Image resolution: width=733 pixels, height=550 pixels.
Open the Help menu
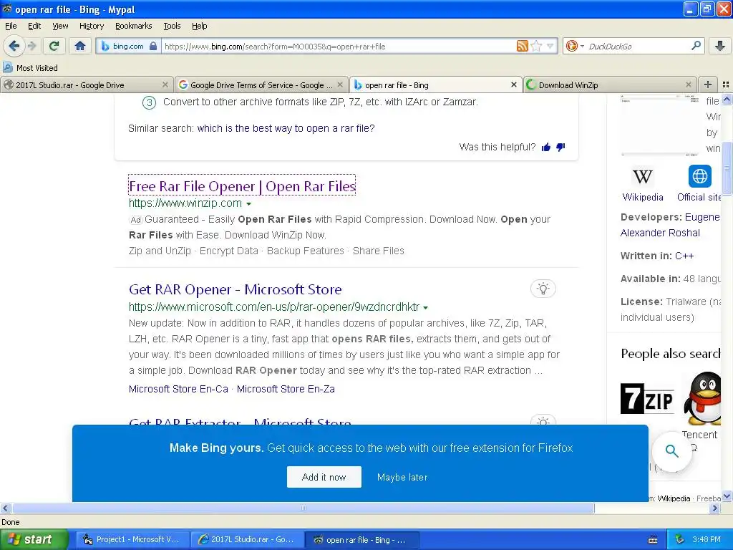[x=199, y=26]
